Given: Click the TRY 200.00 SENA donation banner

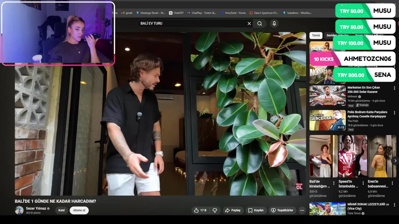Looking at the screenshot, I should (x=364, y=75).
